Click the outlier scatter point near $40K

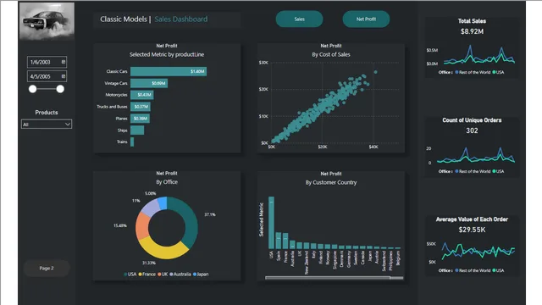(376, 72)
